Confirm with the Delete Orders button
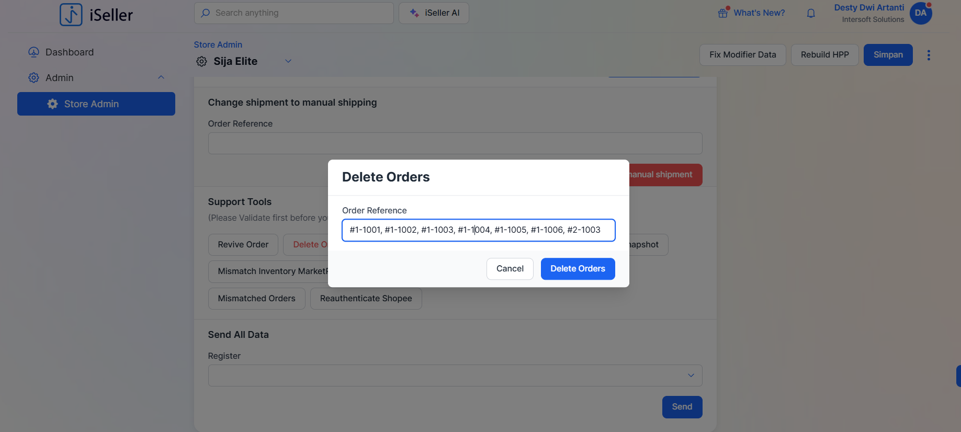The width and height of the screenshot is (961, 432). pyautogui.click(x=578, y=269)
